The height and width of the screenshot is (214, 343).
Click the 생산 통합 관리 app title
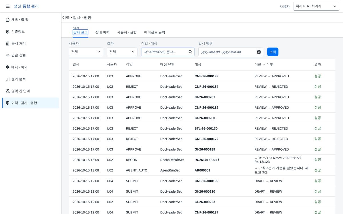click(26, 6)
